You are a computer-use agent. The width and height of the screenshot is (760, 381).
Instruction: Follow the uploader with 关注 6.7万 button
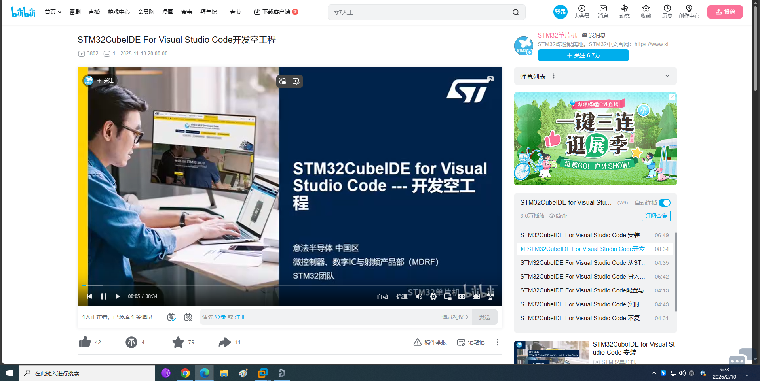583,55
